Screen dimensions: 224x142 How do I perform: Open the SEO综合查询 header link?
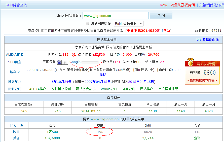(x=16, y=5)
